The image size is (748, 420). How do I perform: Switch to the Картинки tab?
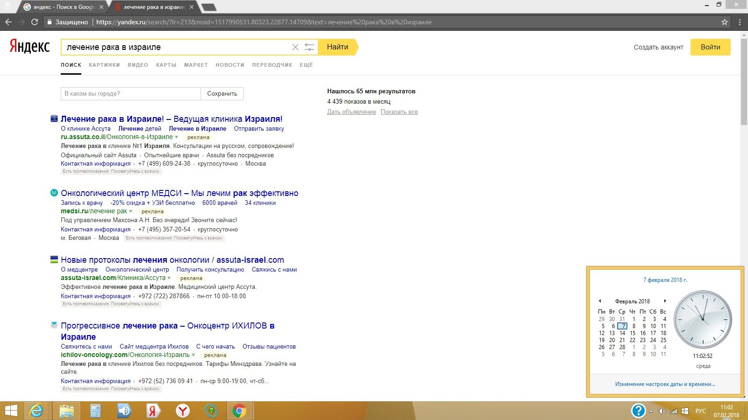coord(104,65)
